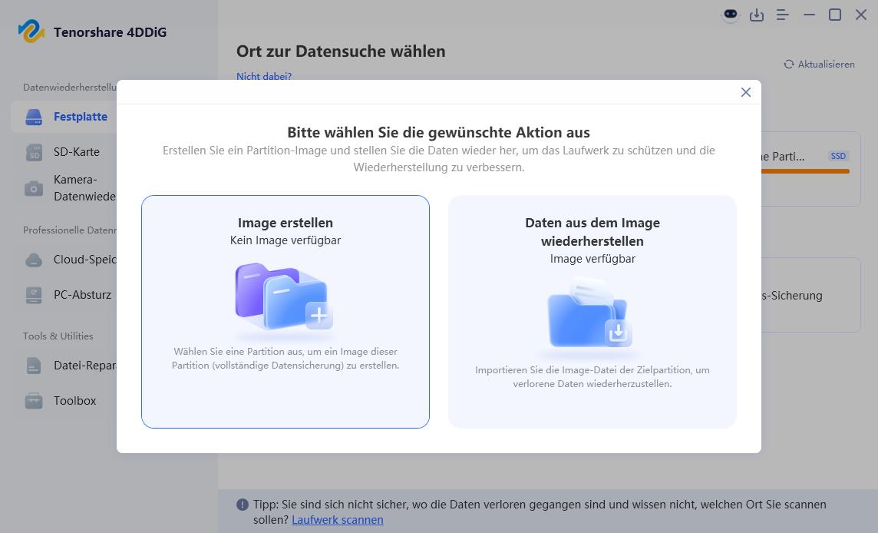Open the Nicht dabei? link
The height and width of the screenshot is (533, 878).
[263, 77]
